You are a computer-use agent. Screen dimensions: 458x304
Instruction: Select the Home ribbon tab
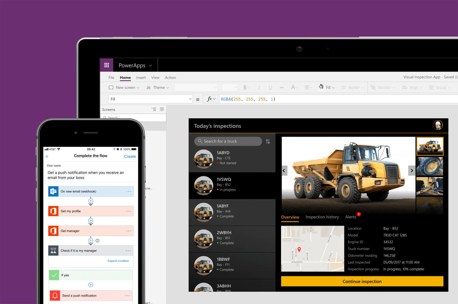click(125, 77)
